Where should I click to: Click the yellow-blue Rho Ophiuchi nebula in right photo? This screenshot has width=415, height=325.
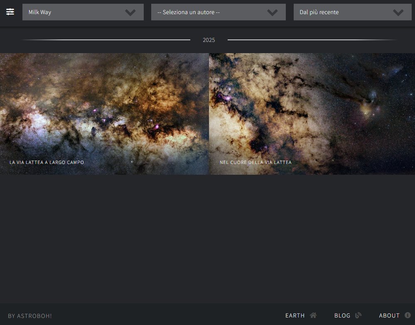(x=368, y=106)
